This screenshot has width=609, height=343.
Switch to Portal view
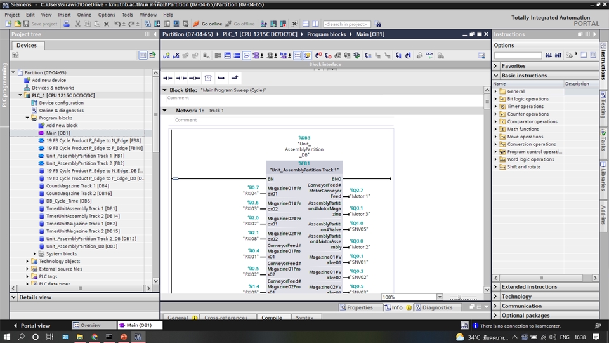tap(32, 325)
